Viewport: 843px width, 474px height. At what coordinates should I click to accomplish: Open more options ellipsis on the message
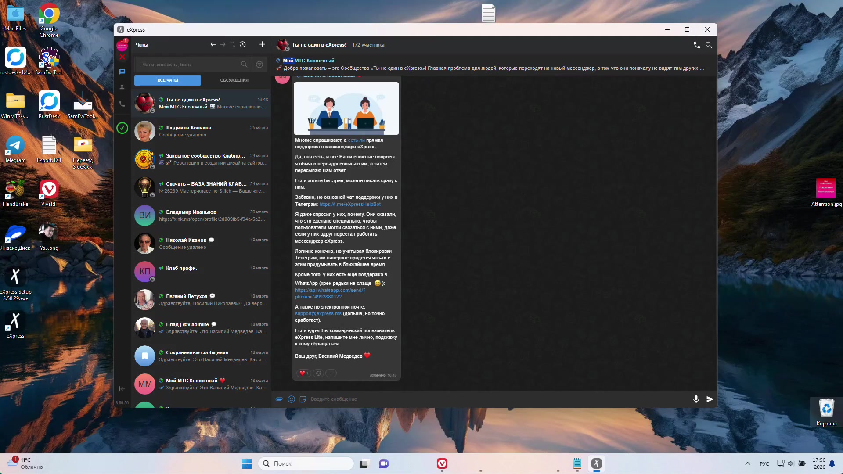[x=331, y=373]
